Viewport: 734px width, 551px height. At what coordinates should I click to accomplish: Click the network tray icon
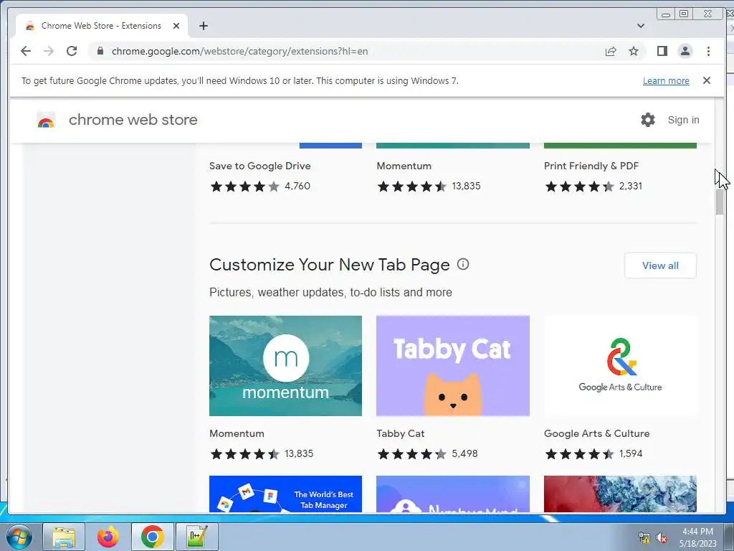point(644,538)
